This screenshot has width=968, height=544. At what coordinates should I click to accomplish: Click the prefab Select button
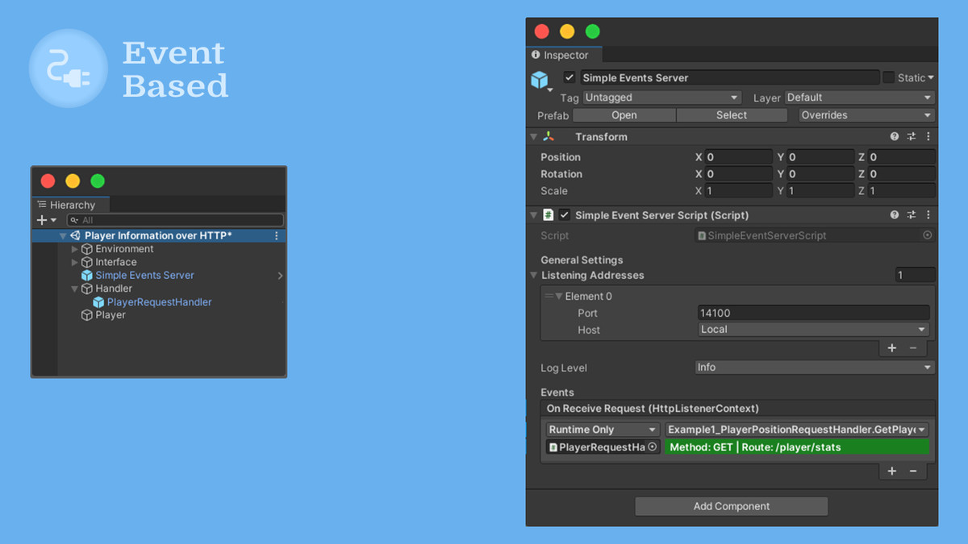pos(732,115)
